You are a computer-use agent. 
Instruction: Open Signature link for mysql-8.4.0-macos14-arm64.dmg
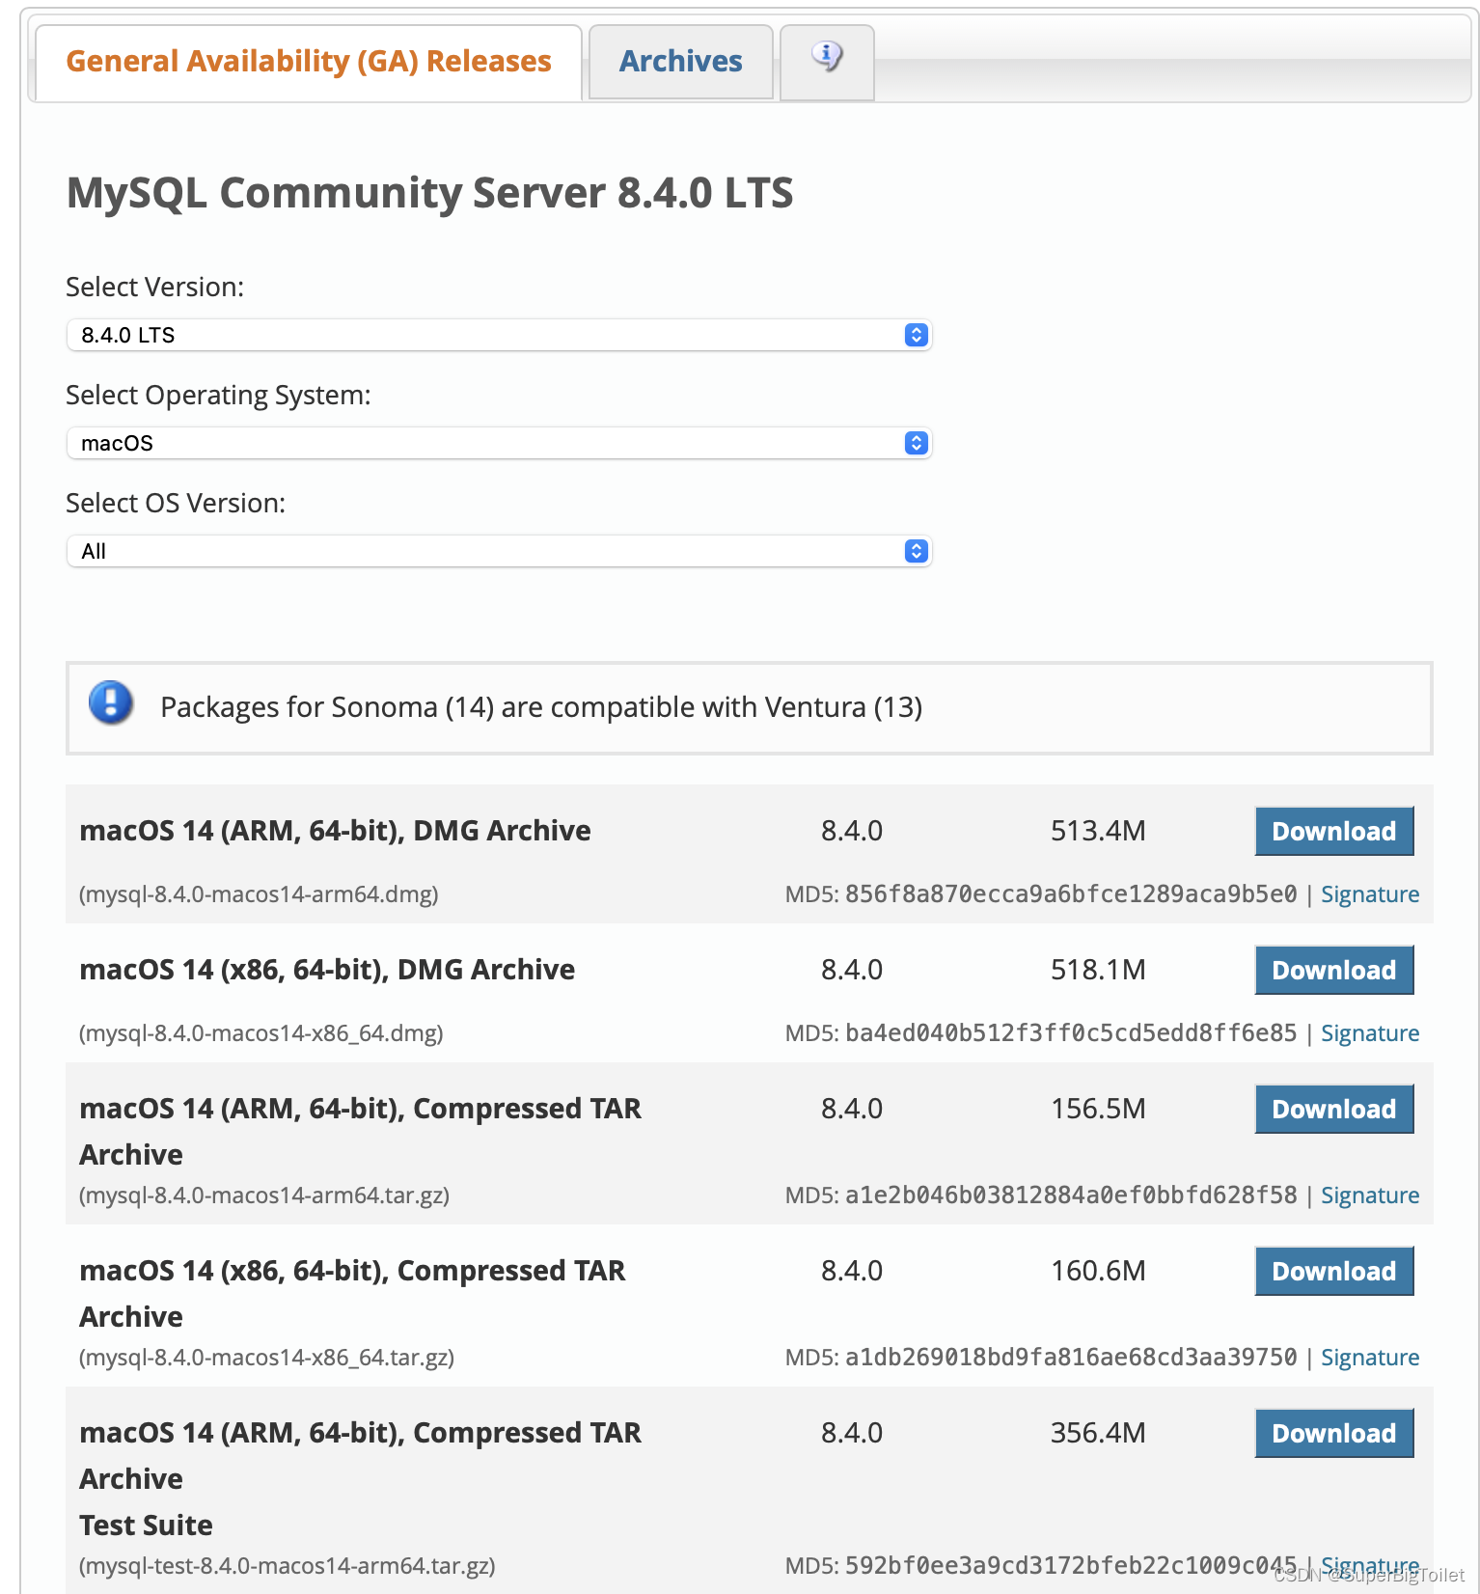click(x=1370, y=894)
